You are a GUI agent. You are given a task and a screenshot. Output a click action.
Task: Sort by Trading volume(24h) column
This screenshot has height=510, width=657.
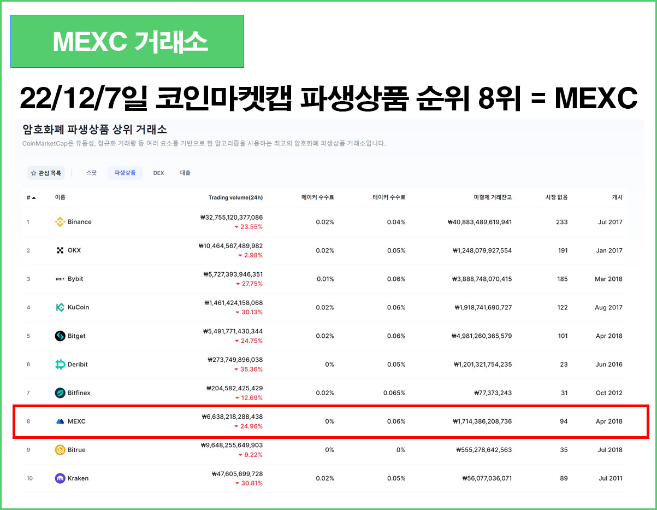pyautogui.click(x=235, y=197)
